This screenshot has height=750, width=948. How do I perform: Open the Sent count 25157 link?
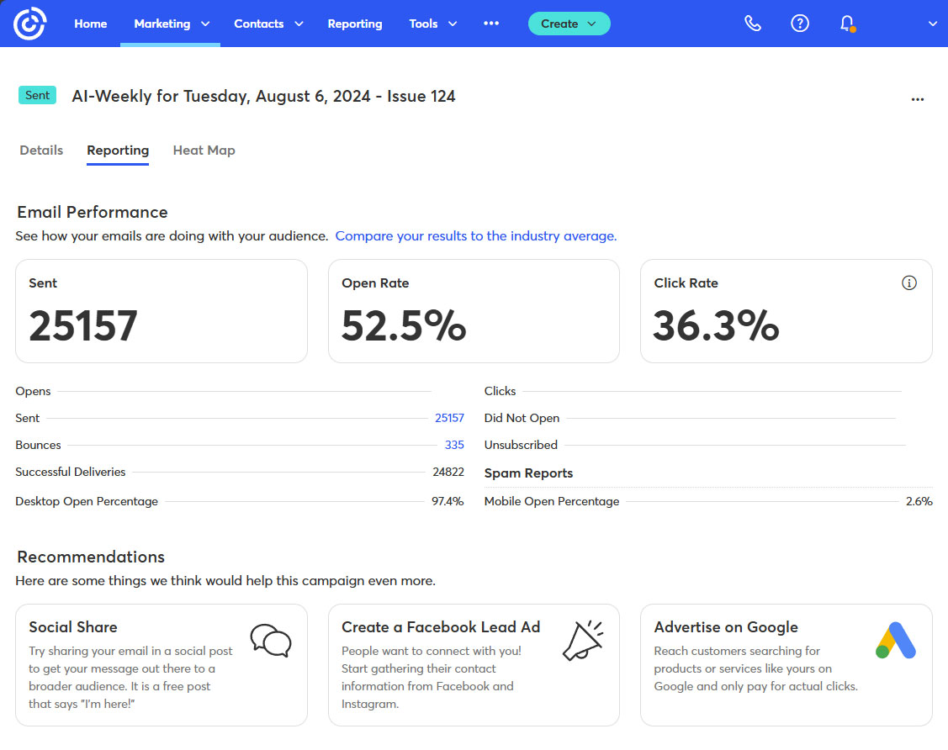(449, 418)
